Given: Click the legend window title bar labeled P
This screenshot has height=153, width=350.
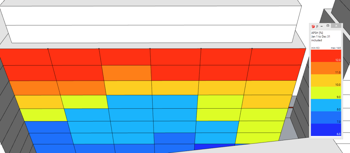Looking at the screenshot, I should (317, 26).
